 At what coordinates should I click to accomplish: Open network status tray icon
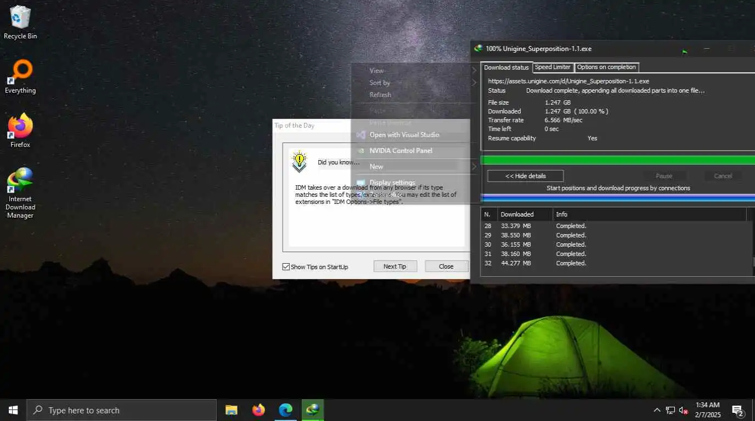click(670, 410)
